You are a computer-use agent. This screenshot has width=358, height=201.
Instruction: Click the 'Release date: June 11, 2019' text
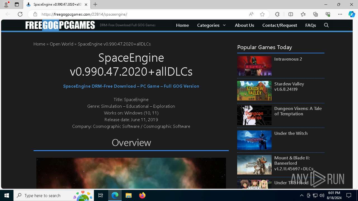tap(131, 119)
